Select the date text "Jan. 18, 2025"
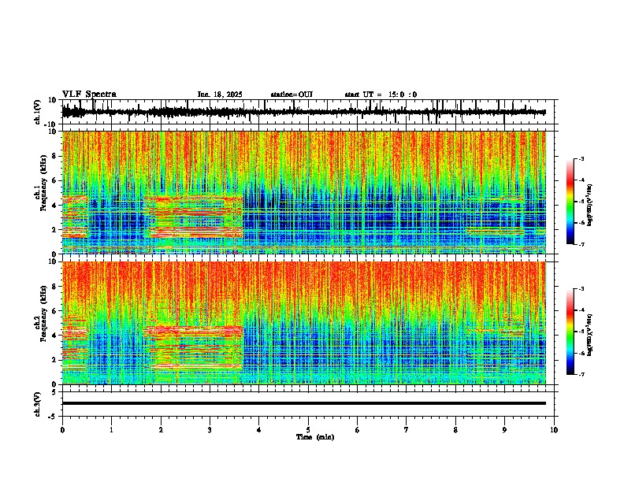Image resolution: width=624 pixels, height=482 pixels. 220,95
